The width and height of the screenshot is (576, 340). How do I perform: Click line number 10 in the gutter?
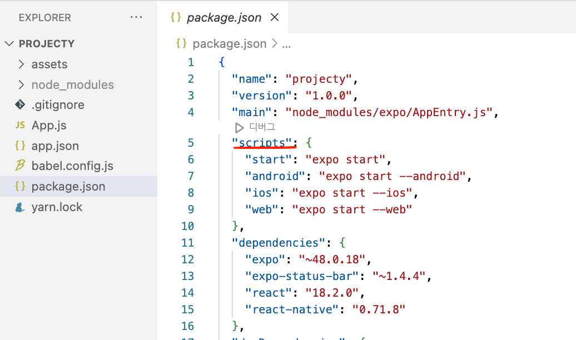click(x=187, y=226)
